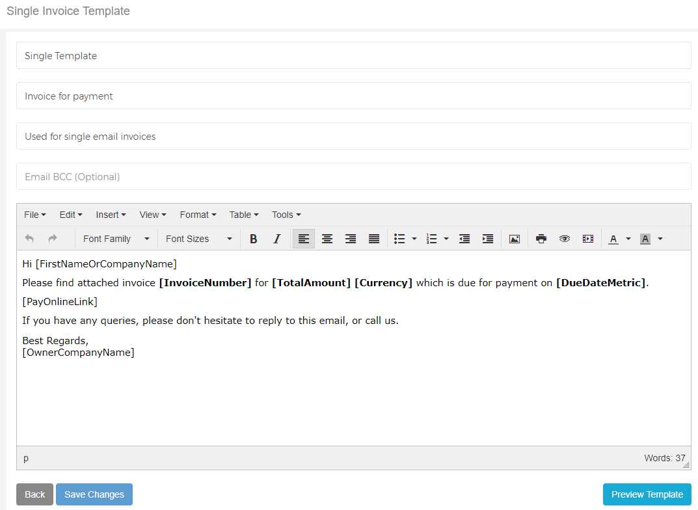Open the editor preview eye icon
The image size is (698, 510).
pyautogui.click(x=565, y=239)
